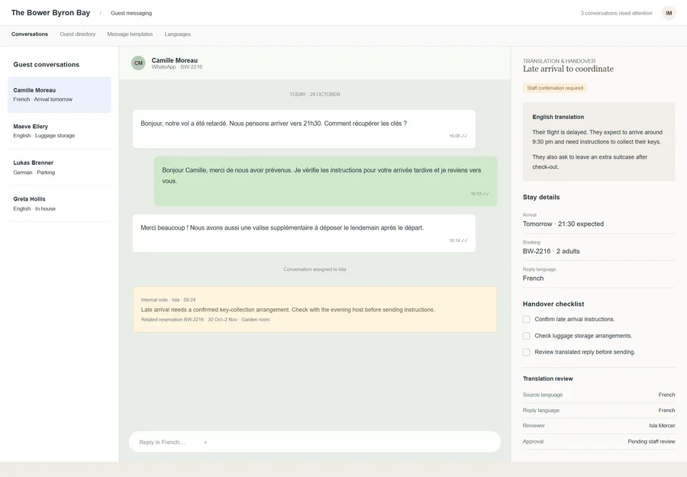This screenshot has width=687, height=477.
Task: Click Tomorrow · 21:30 expected arrival value
Action: (x=563, y=224)
